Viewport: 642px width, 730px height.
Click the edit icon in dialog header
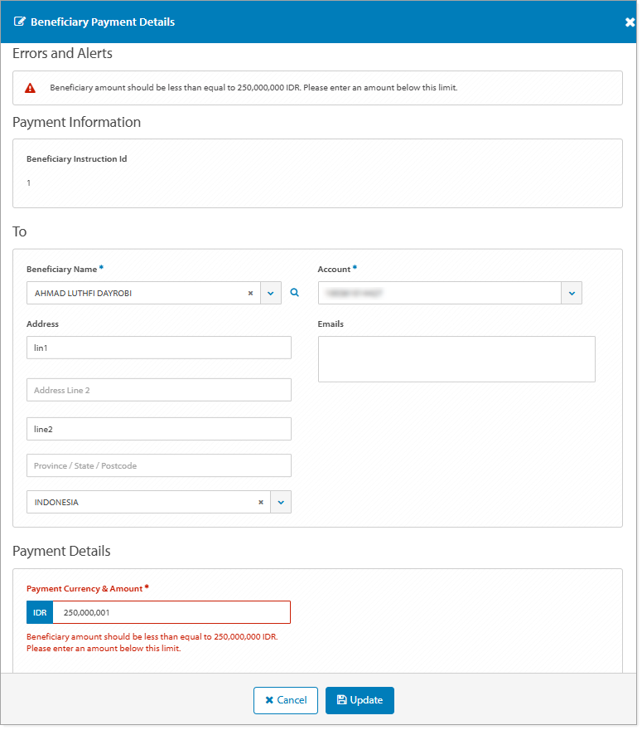click(x=20, y=22)
